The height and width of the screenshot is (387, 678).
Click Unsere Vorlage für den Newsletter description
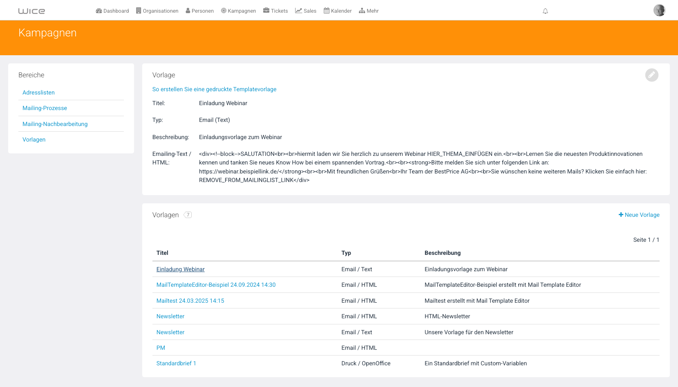click(x=469, y=332)
